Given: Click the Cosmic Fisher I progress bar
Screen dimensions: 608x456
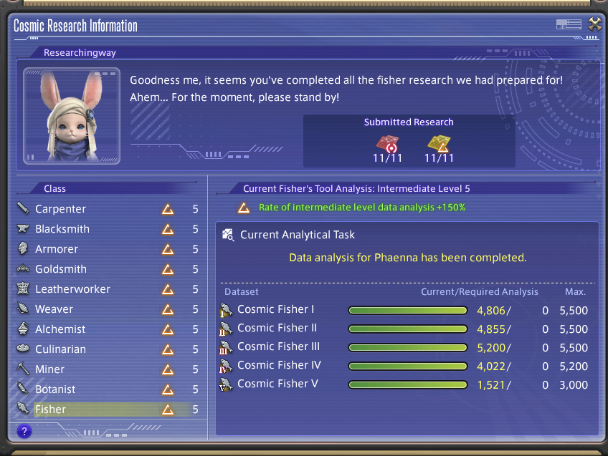Looking at the screenshot, I should click(408, 310).
